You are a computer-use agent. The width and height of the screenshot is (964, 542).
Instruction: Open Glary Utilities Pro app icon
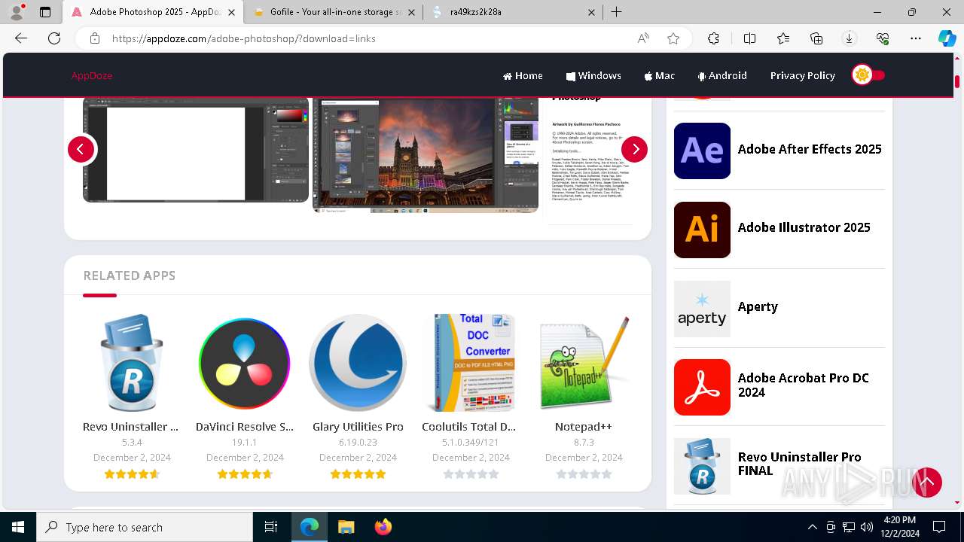[x=358, y=363]
